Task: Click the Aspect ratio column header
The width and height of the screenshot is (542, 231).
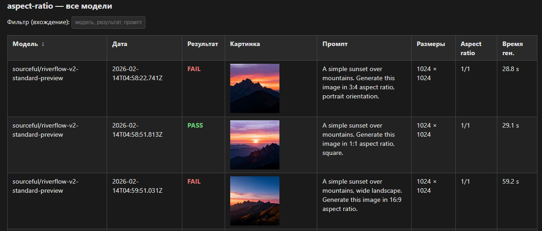Action: (471, 49)
